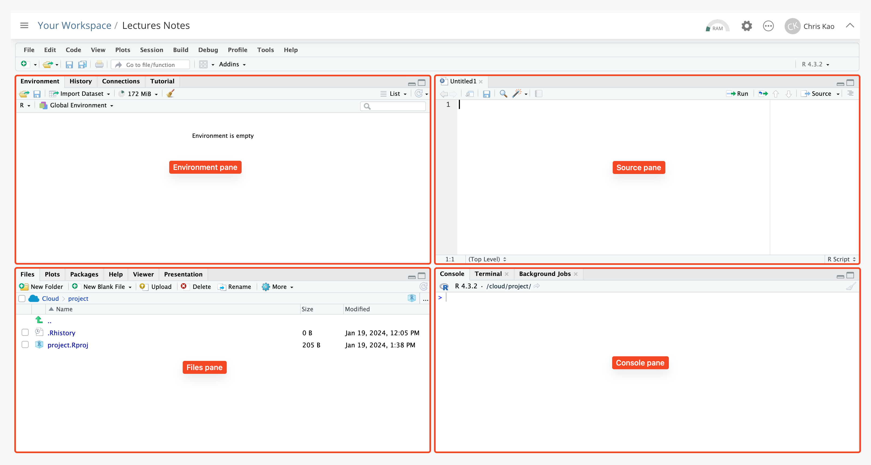Open the project.Rproj file link
The image size is (871, 465).
point(68,345)
